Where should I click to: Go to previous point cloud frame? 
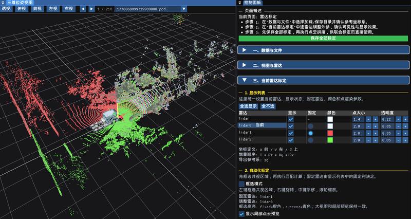[x=83, y=9]
